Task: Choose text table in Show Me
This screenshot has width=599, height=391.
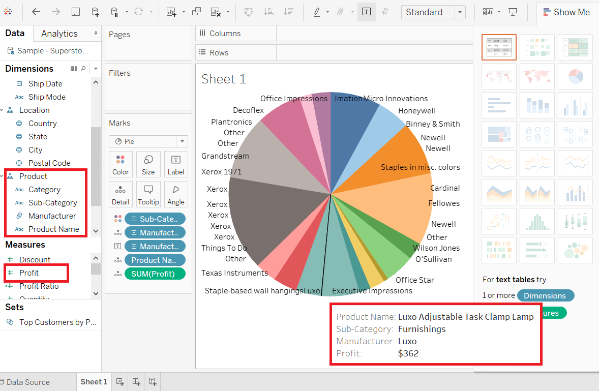Action: (499, 47)
